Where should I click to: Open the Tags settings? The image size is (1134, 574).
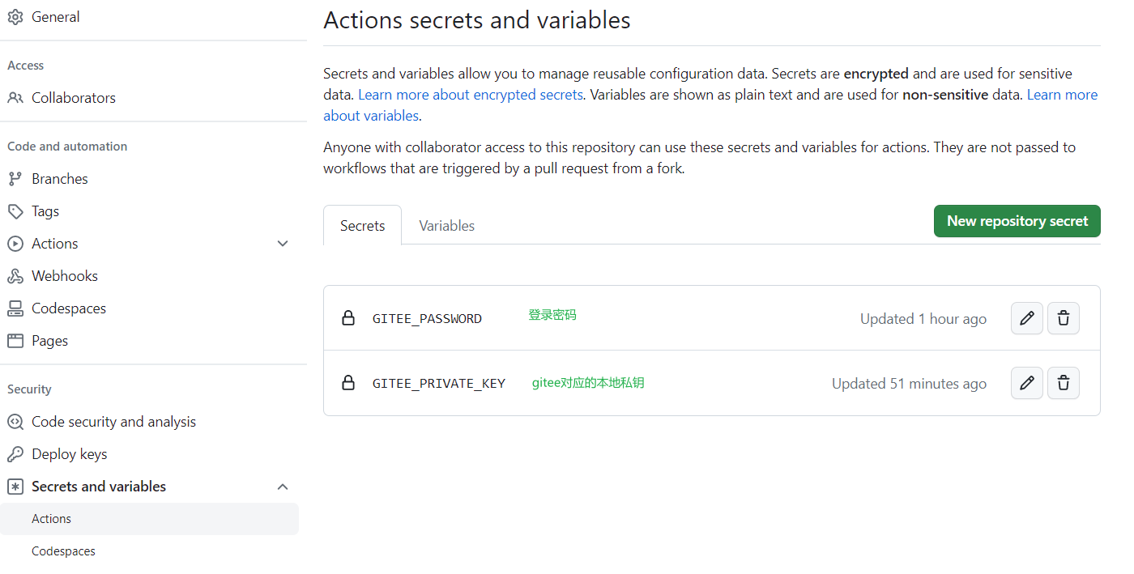click(45, 211)
